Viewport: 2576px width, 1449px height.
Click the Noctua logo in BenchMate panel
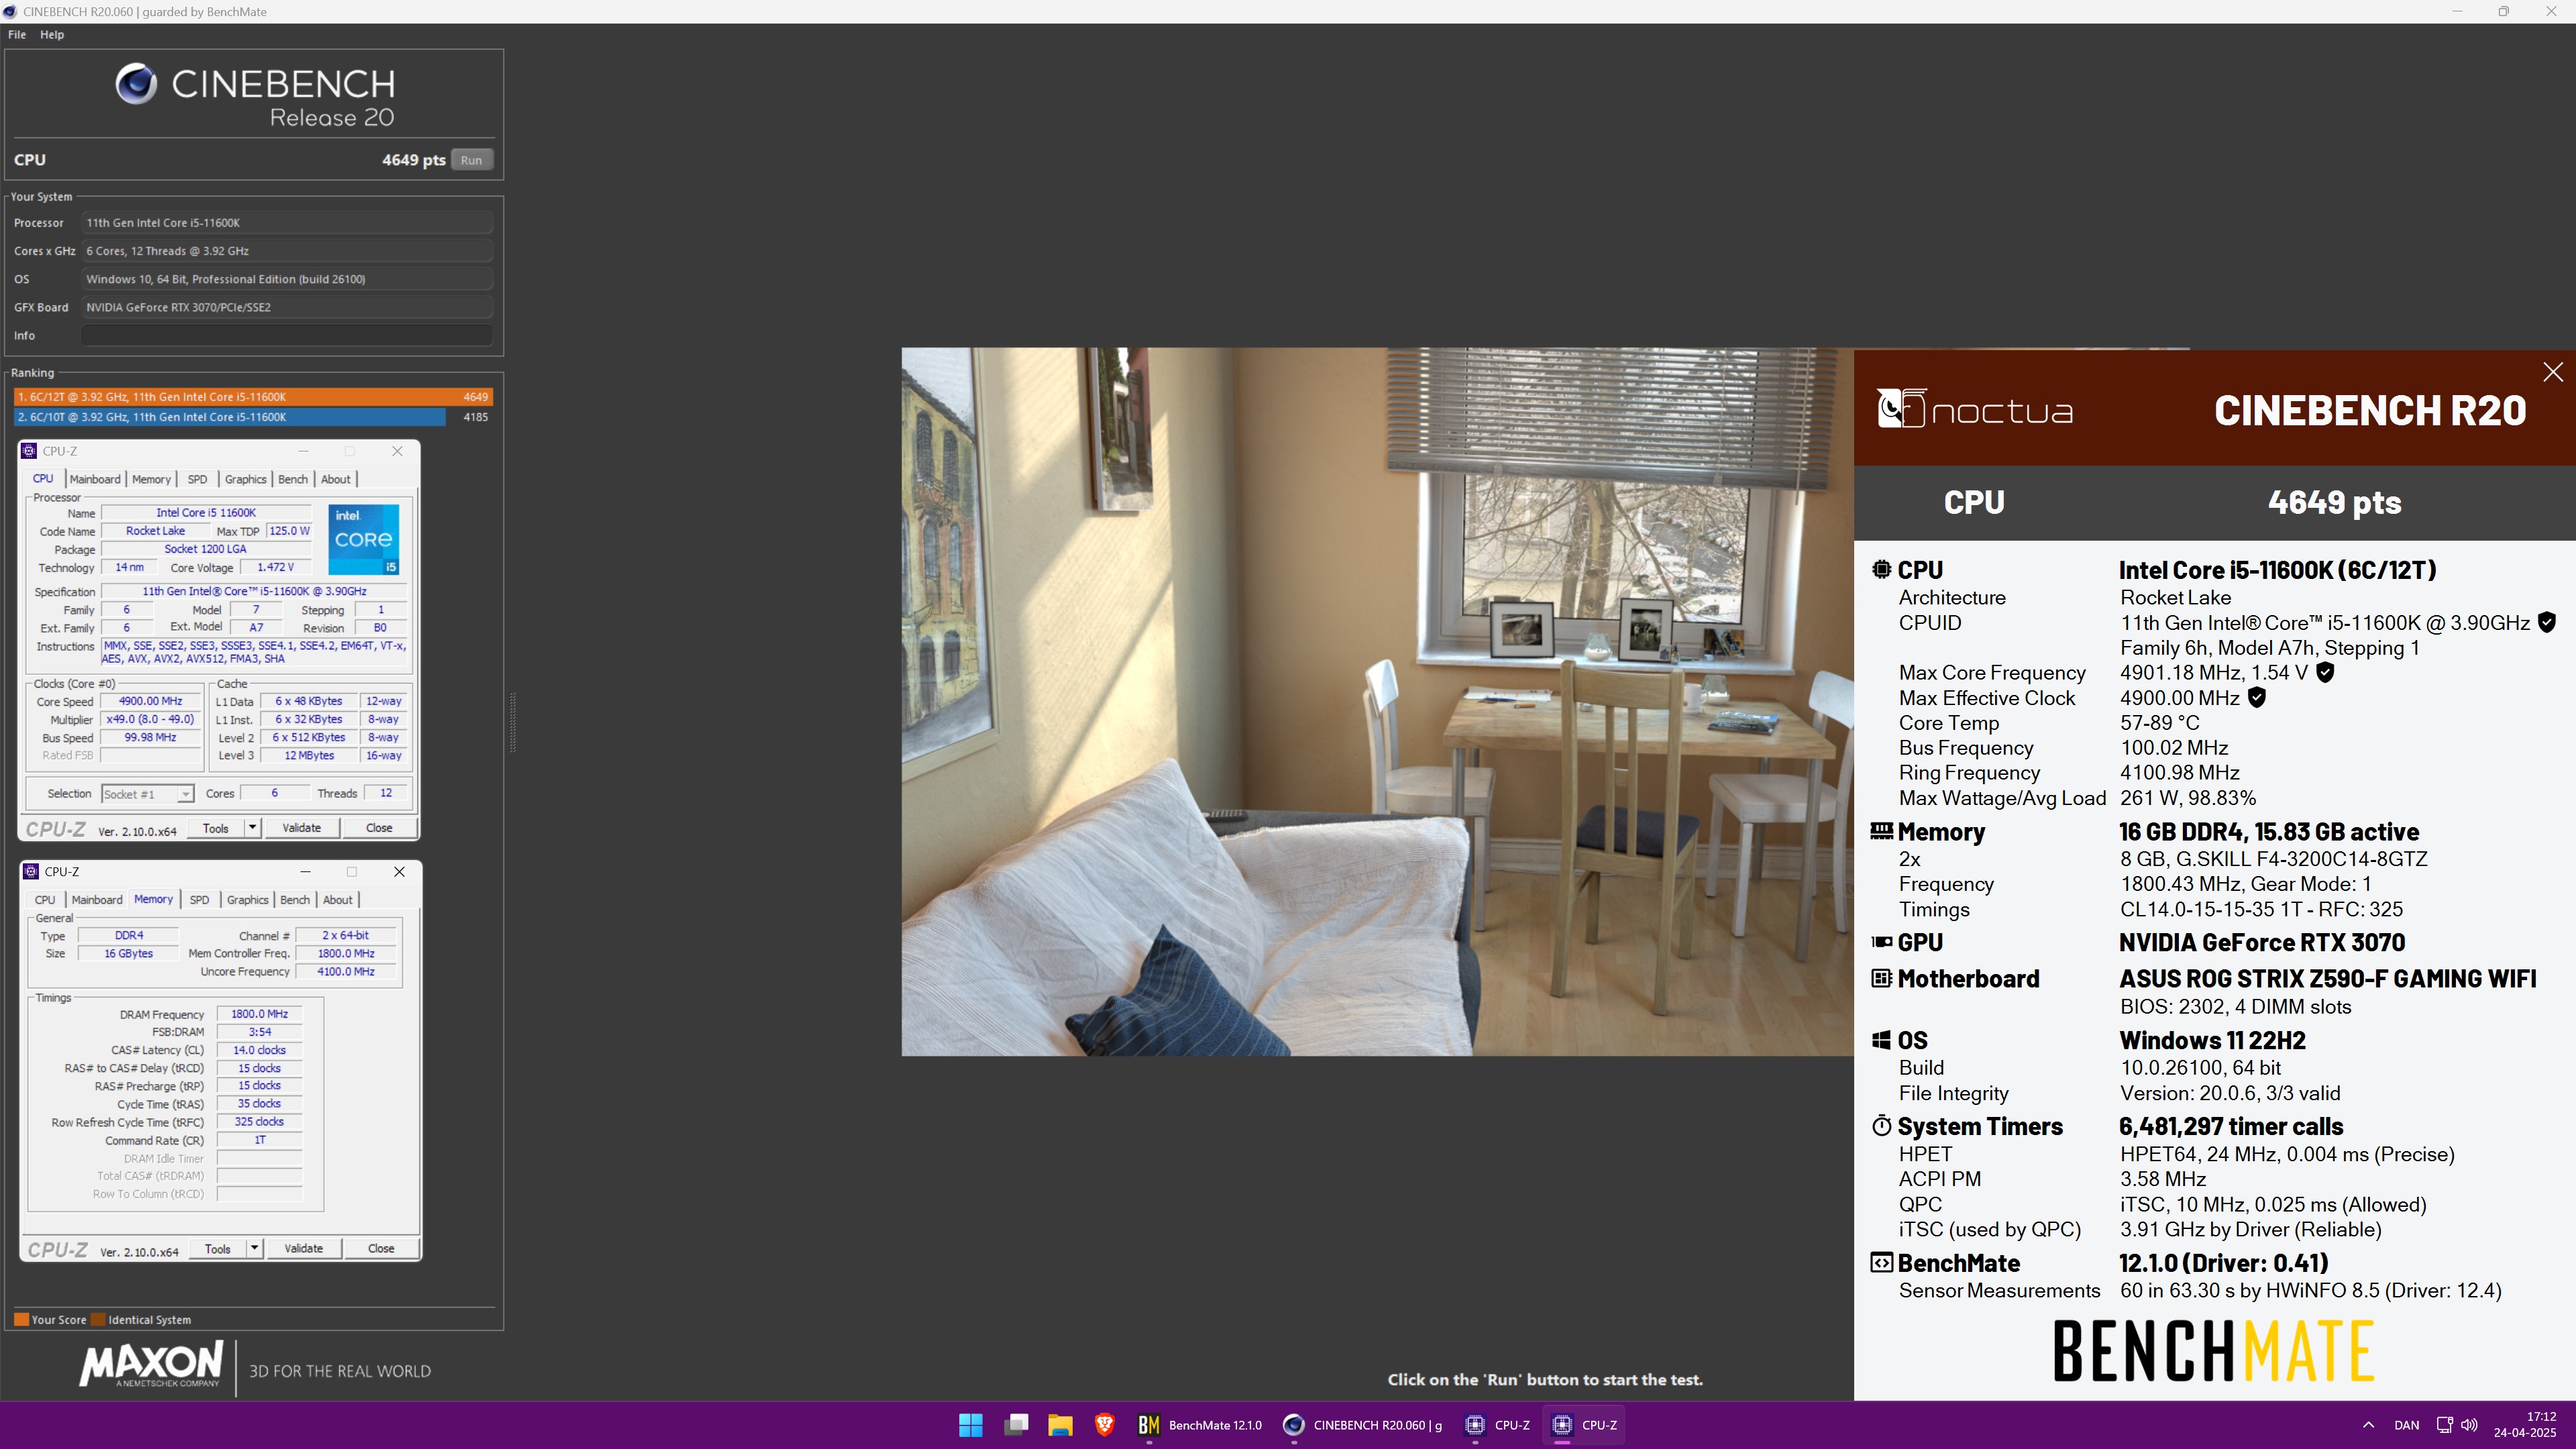[x=1975, y=409]
